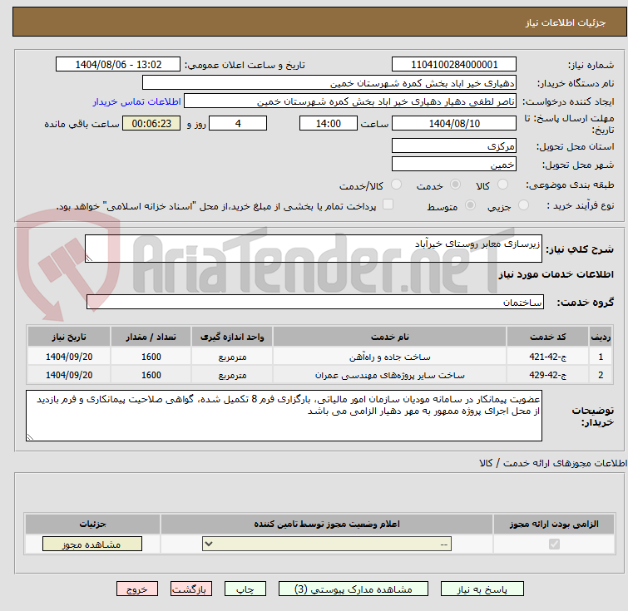This screenshot has width=628, height=611.
Task: Click the شماره نیاز number field
Action: (454, 65)
